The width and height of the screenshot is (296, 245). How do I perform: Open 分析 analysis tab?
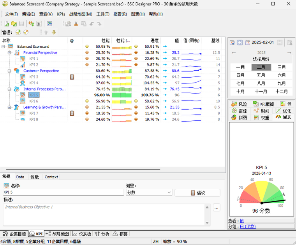click(102, 234)
